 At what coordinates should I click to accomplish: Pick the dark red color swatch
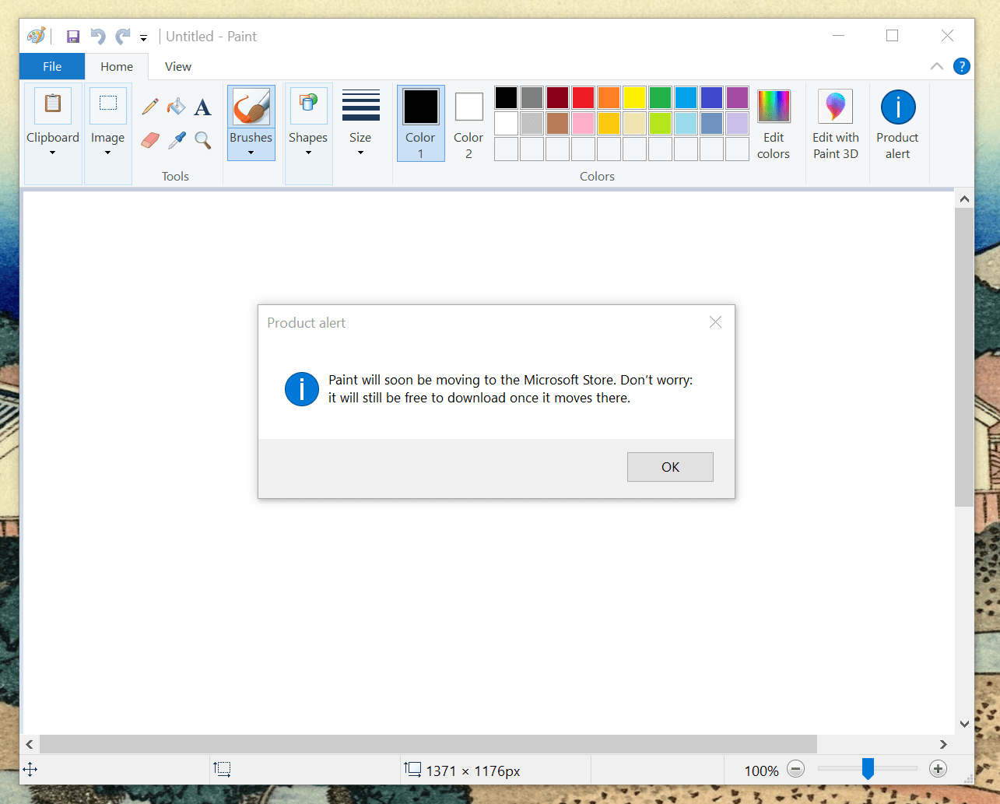coord(557,97)
